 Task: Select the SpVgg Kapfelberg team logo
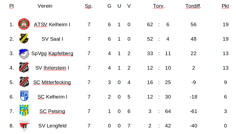[24, 53]
